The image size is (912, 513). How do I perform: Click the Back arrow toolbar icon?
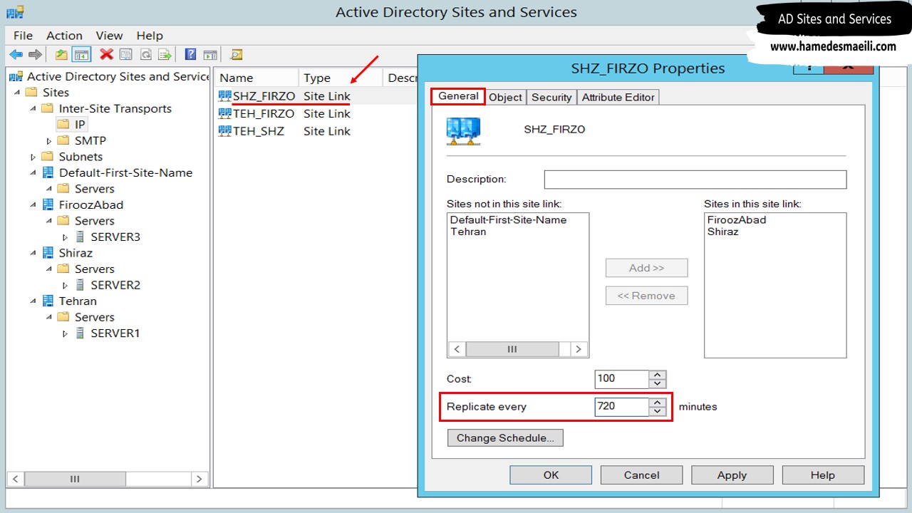point(16,54)
